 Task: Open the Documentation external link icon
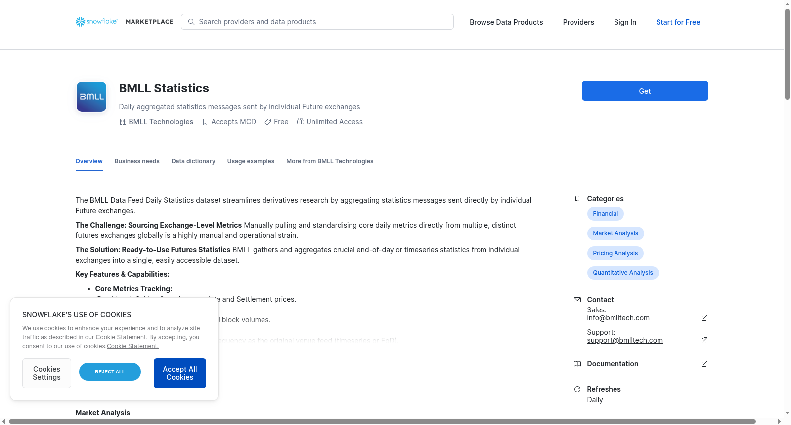click(x=704, y=364)
